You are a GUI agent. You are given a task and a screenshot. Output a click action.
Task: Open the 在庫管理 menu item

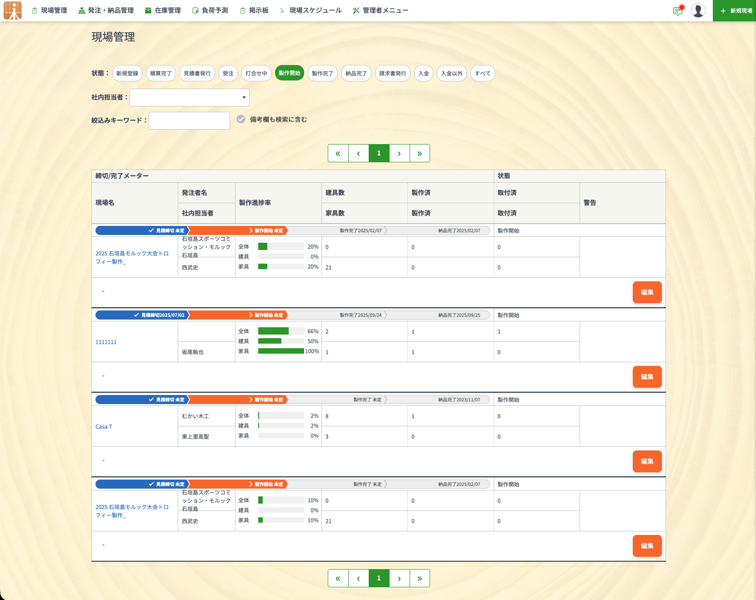pyautogui.click(x=163, y=10)
